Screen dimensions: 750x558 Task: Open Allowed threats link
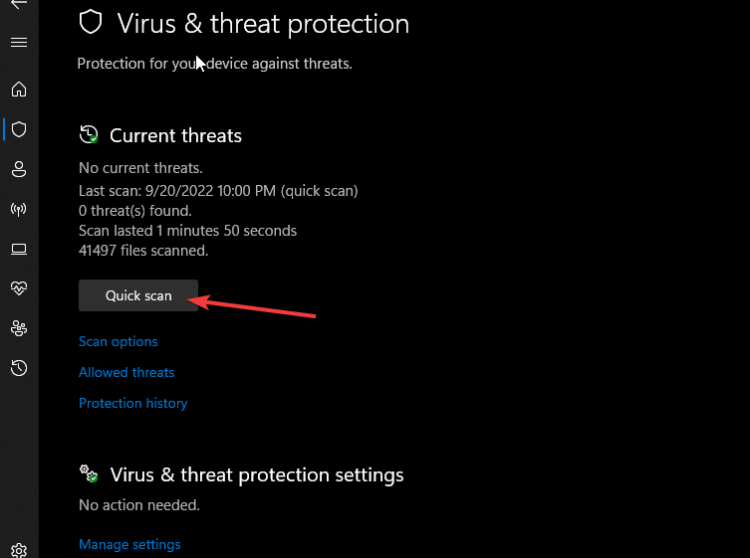126,372
